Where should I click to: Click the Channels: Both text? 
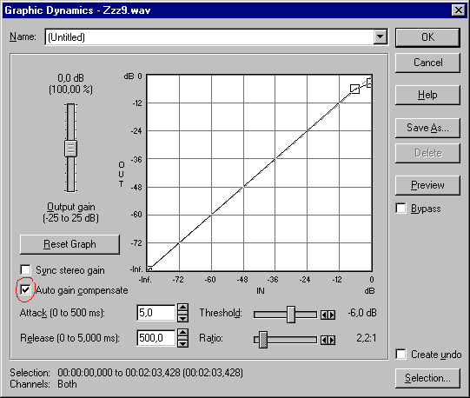43,384
